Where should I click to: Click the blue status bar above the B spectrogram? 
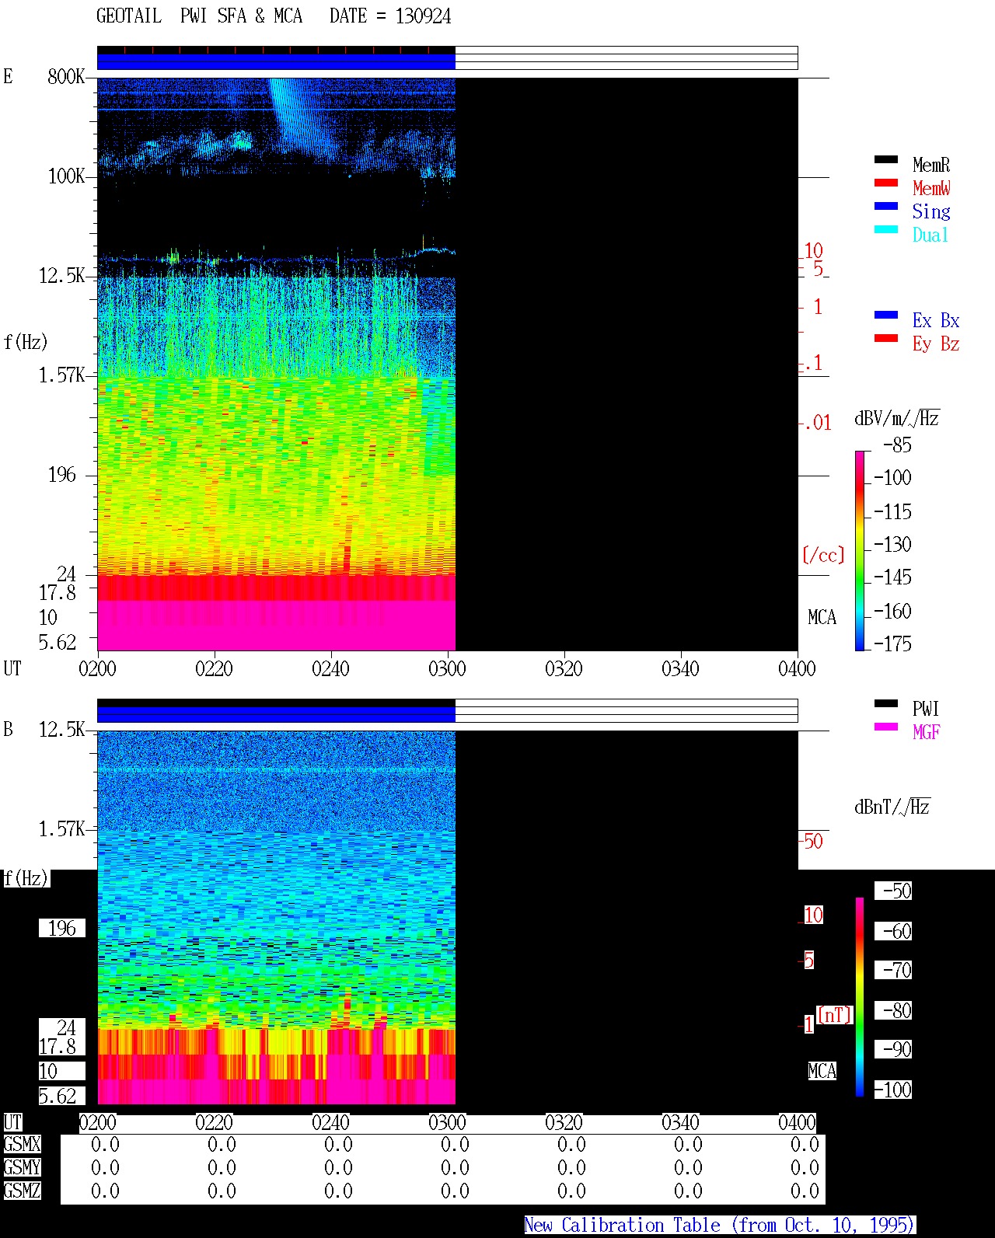tap(276, 714)
